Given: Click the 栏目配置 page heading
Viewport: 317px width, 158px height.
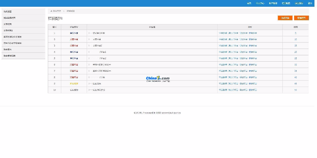Looking at the screenshot, I should 55,19.
